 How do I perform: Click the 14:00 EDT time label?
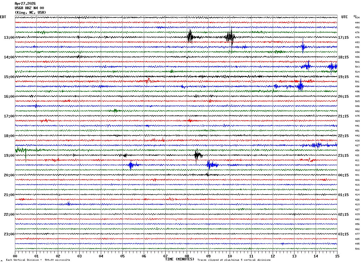pos(9,57)
